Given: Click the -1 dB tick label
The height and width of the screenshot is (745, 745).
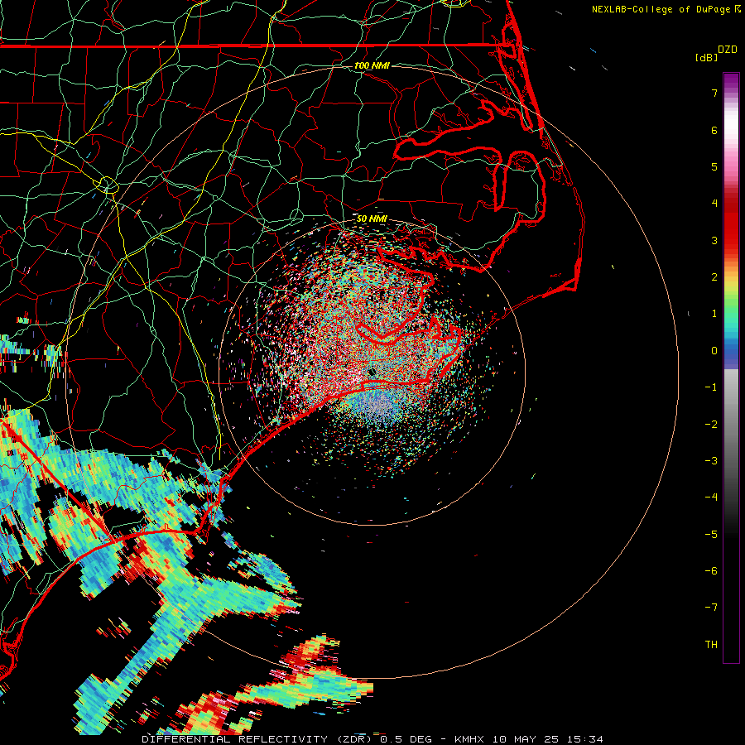Looking at the screenshot, I should tap(711, 387).
